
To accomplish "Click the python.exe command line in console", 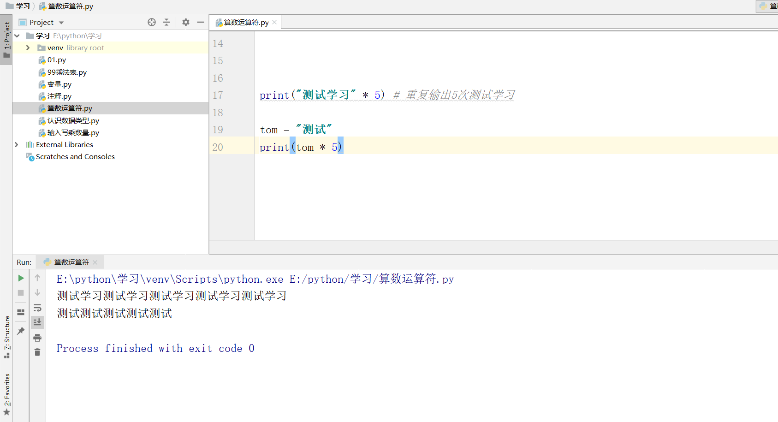I will [x=255, y=279].
